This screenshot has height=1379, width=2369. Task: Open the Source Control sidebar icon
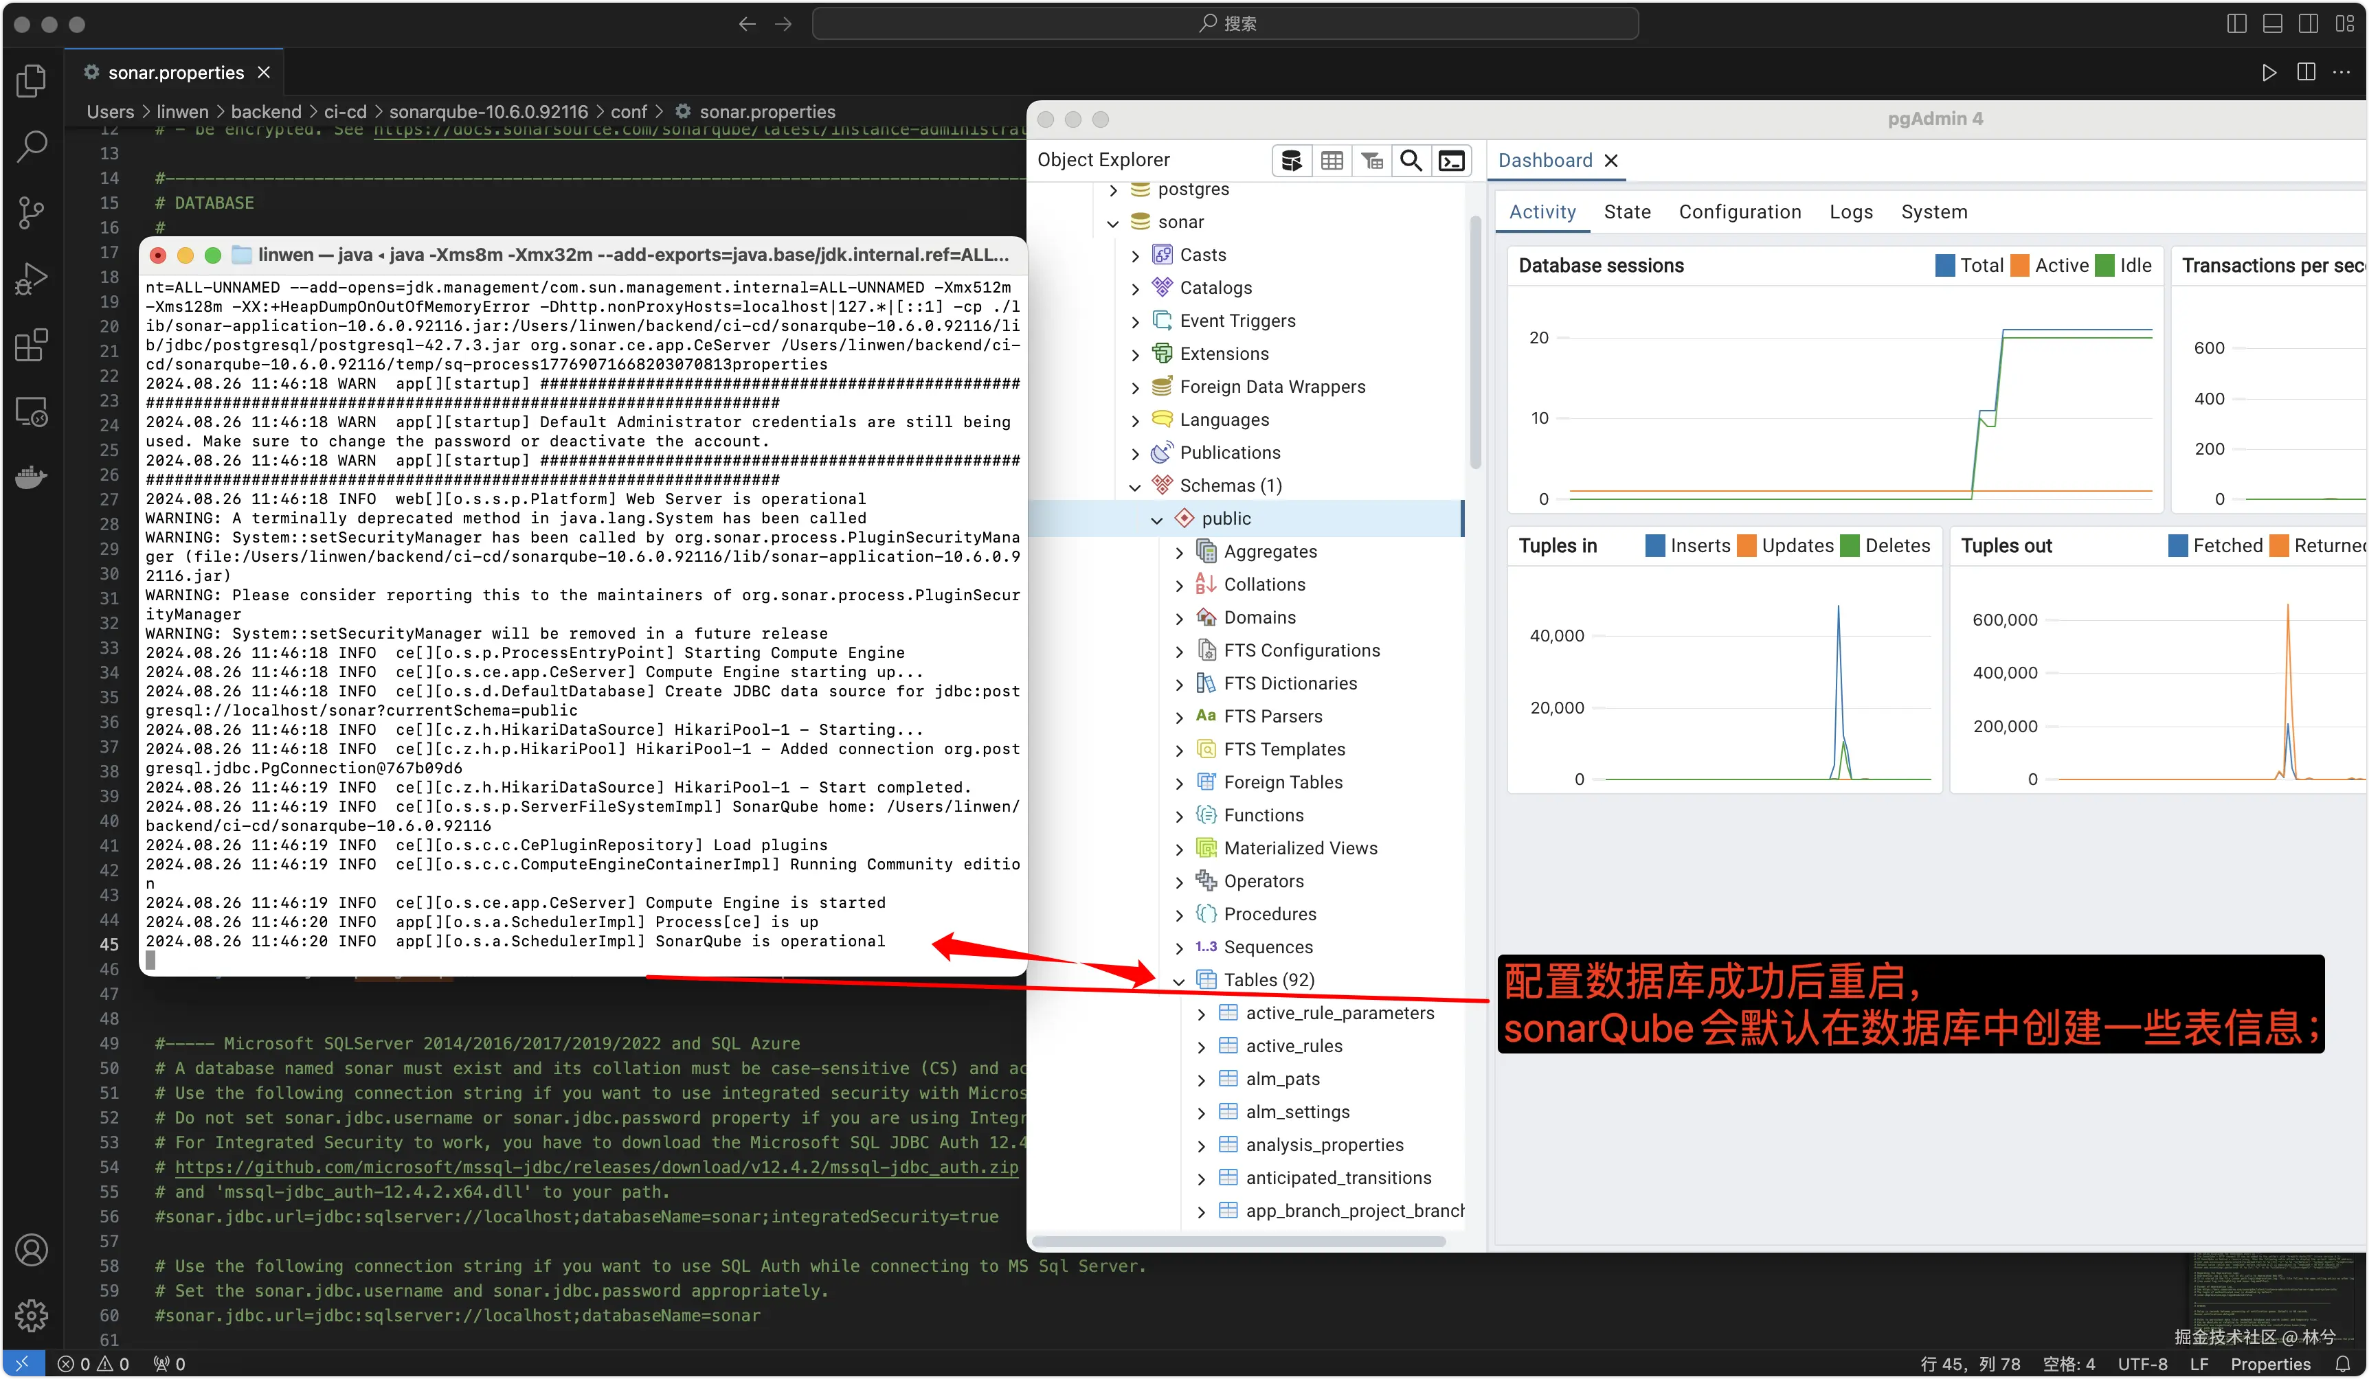[31, 212]
